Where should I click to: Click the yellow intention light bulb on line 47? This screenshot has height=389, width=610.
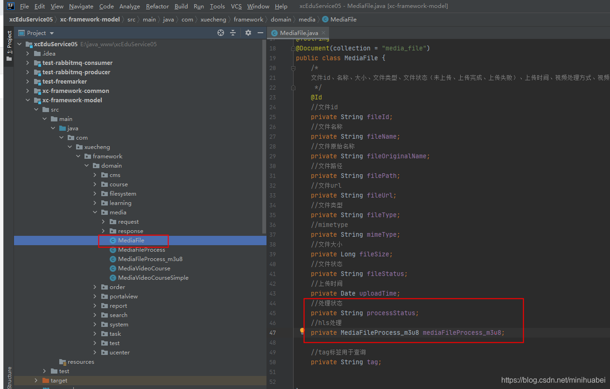tap(302, 331)
